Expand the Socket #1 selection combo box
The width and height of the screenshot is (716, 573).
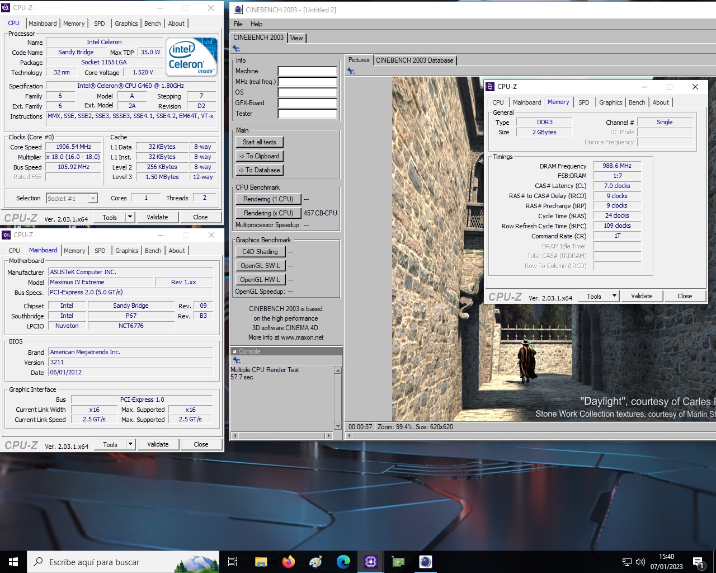[93, 199]
